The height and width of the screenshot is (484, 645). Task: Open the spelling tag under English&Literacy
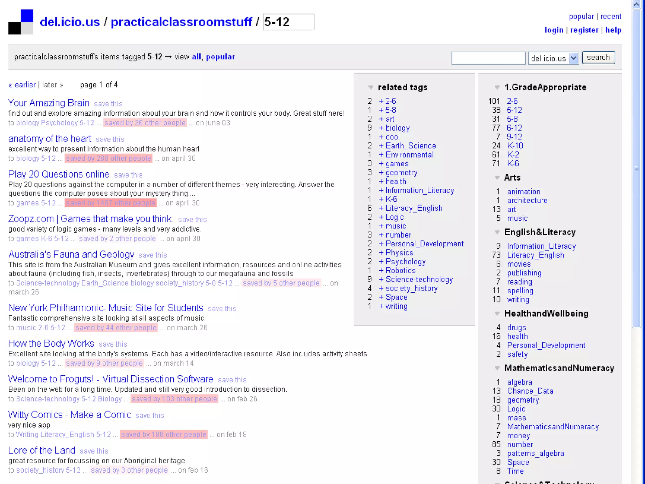(520, 291)
